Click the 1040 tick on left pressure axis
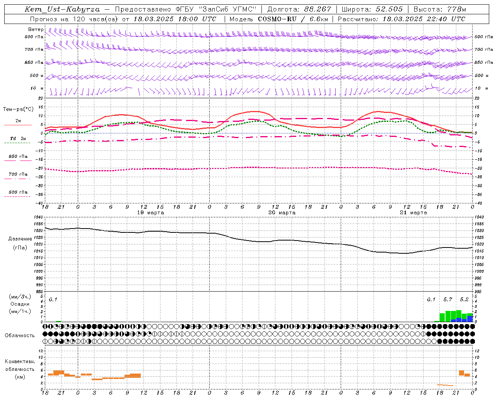This screenshot has height=396, width=495. click(39, 217)
